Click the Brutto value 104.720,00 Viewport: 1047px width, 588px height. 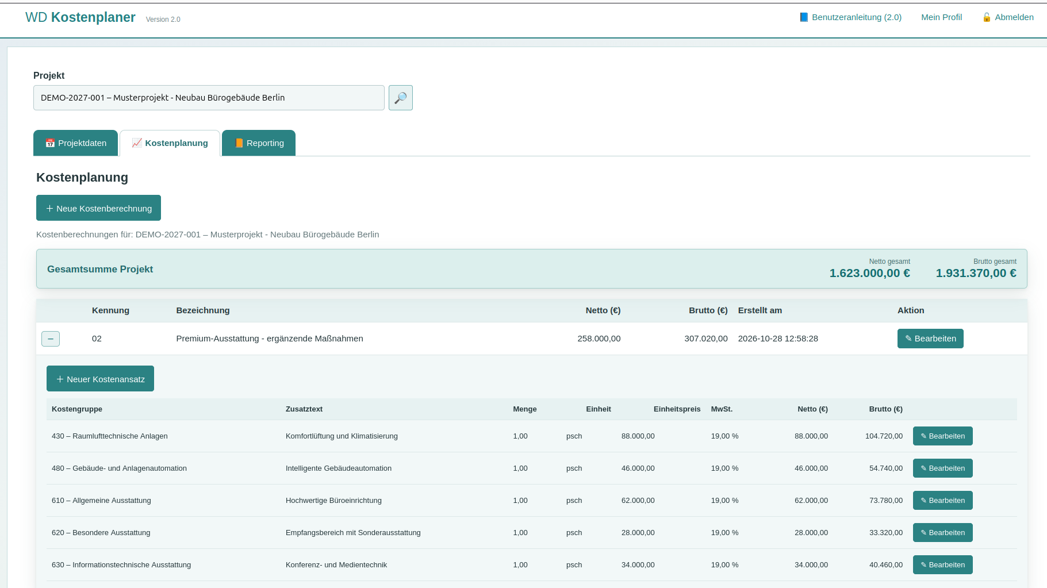point(884,436)
